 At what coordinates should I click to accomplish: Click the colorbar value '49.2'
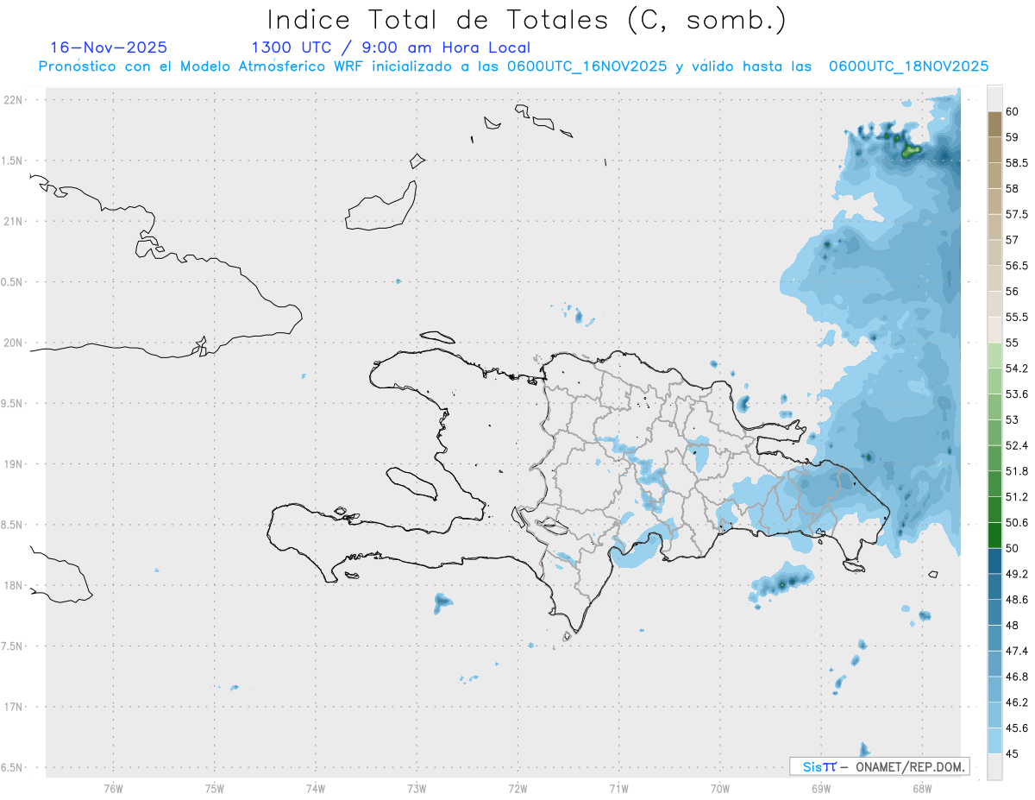coord(1017,574)
